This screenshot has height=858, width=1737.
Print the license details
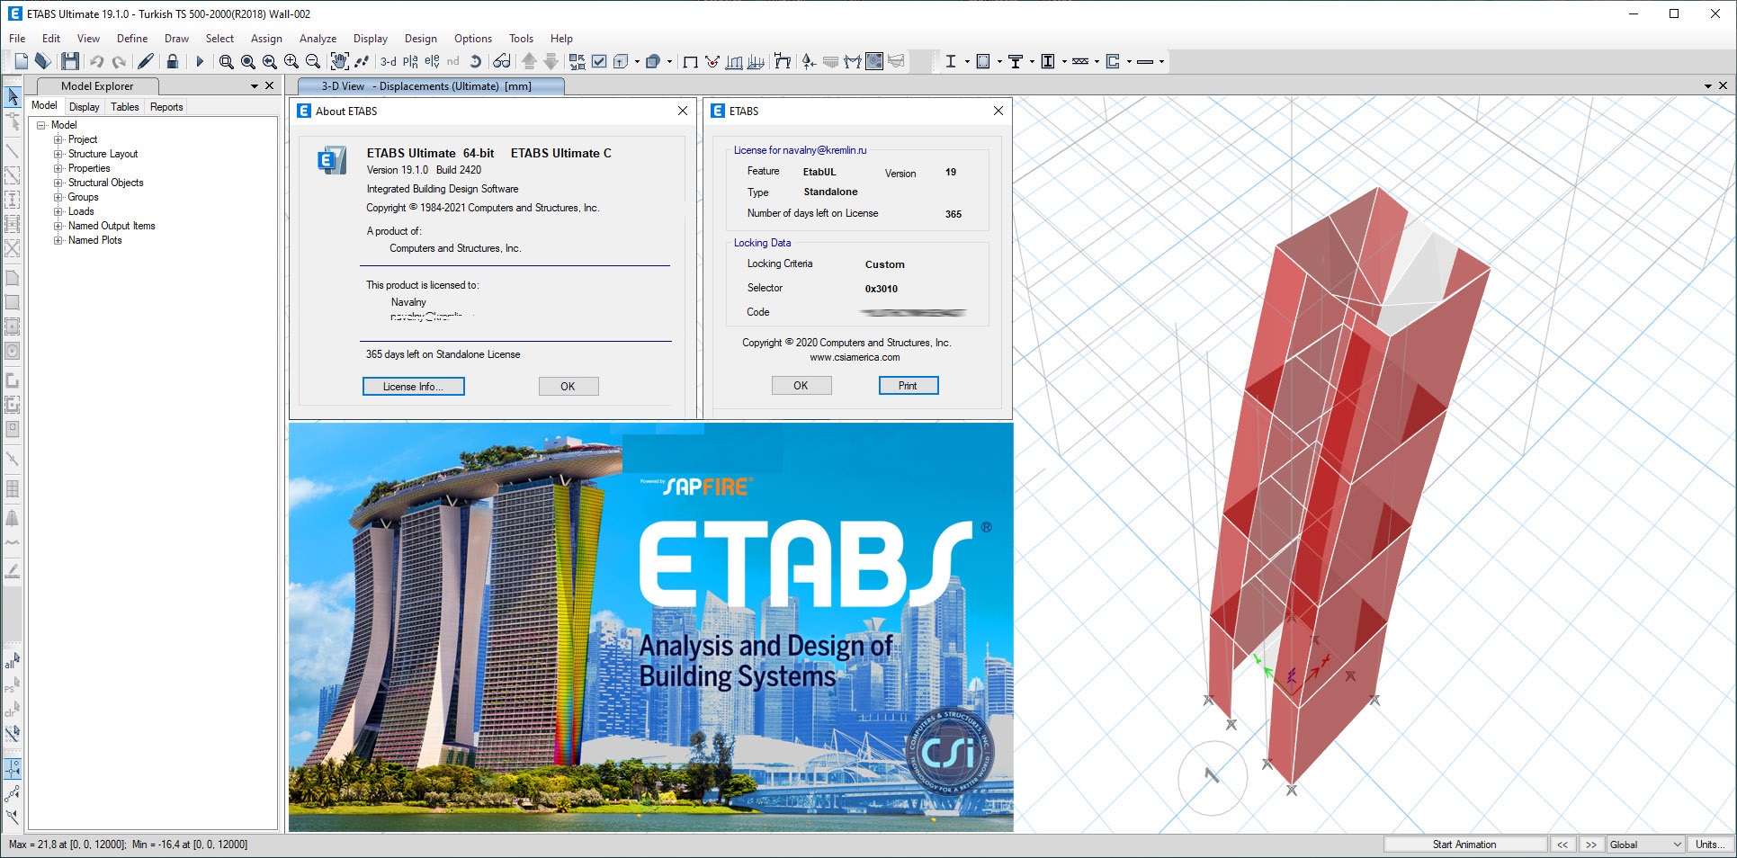(x=908, y=385)
